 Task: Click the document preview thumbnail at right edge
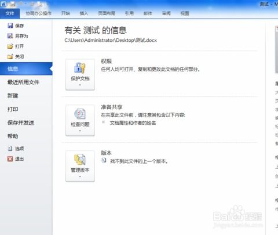(276, 50)
